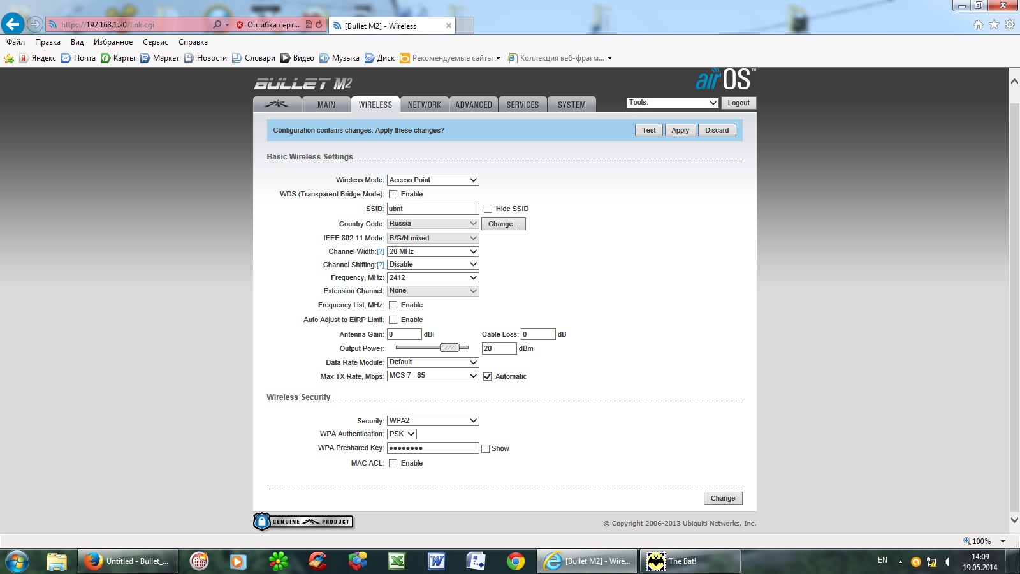Screen dimensions: 1020x574
Task: Click the Country Code Change... button
Action: 504,224
